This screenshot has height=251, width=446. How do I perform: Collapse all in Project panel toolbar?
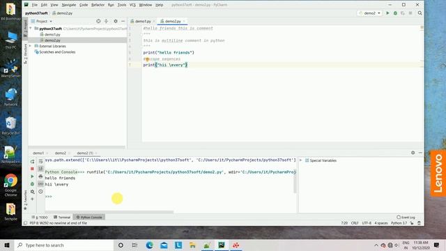coord(106,21)
